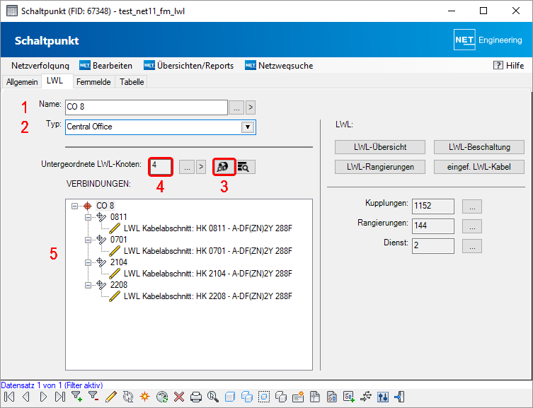Click the printer icon in bottom toolbar

click(x=196, y=397)
